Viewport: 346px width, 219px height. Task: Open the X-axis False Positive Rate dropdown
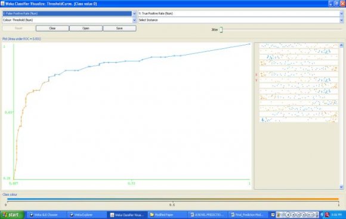(x=69, y=14)
